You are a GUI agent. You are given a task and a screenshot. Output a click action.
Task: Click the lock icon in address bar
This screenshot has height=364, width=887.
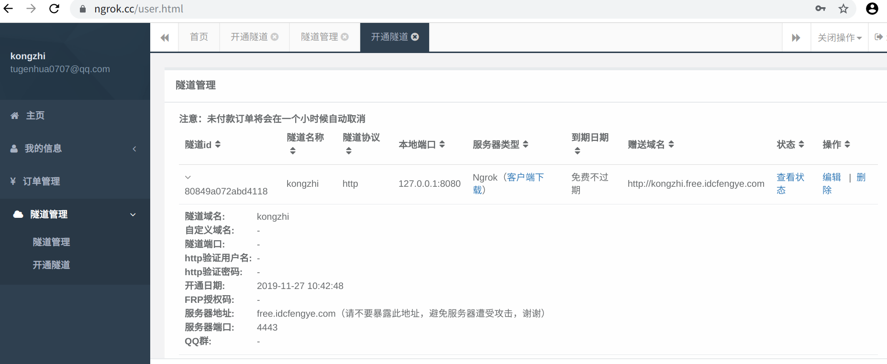pyautogui.click(x=83, y=9)
